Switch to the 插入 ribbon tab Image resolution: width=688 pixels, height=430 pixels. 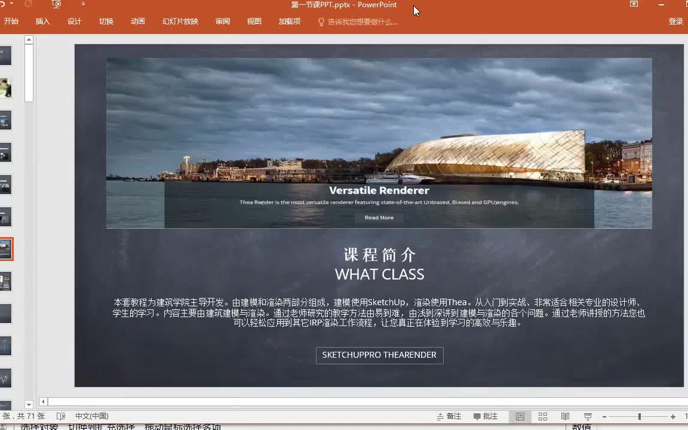point(42,21)
